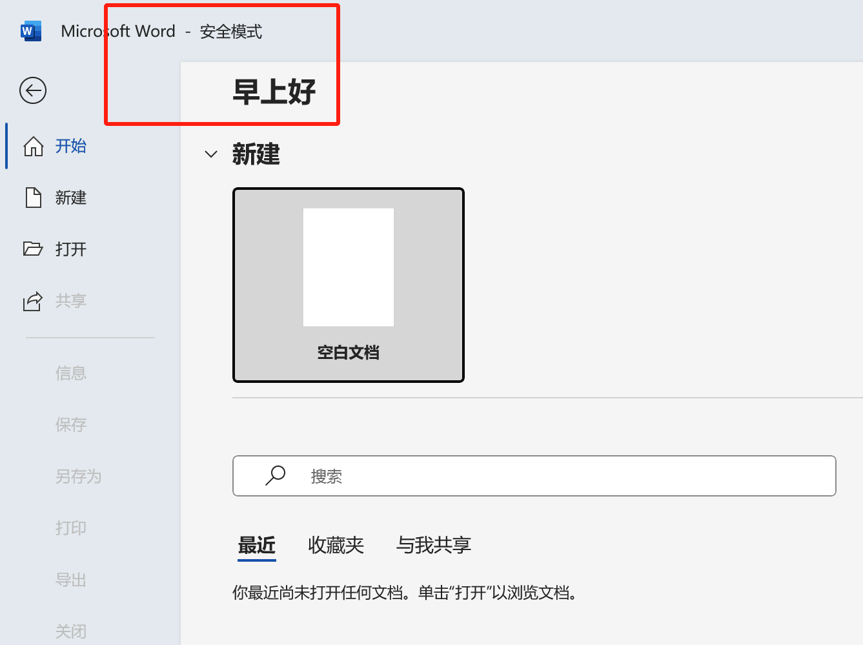Open 信息 in the sidebar
The image size is (863, 645).
(x=71, y=373)
